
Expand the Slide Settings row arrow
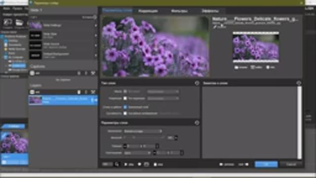point(96,26)
